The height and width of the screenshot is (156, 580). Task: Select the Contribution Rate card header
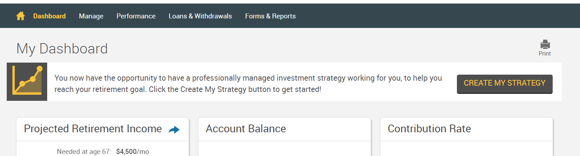(466, 129)
